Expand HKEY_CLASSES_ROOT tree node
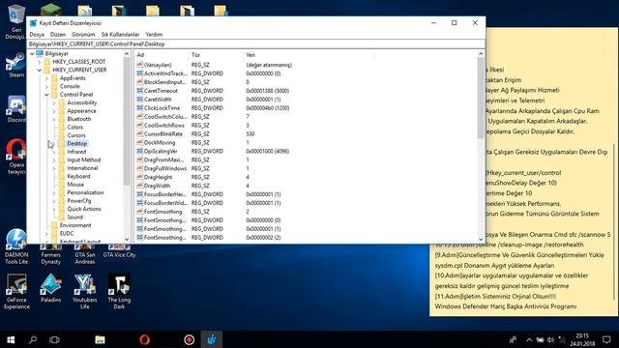The width and height of the screenshot is (619, 348). coord(40,62)
